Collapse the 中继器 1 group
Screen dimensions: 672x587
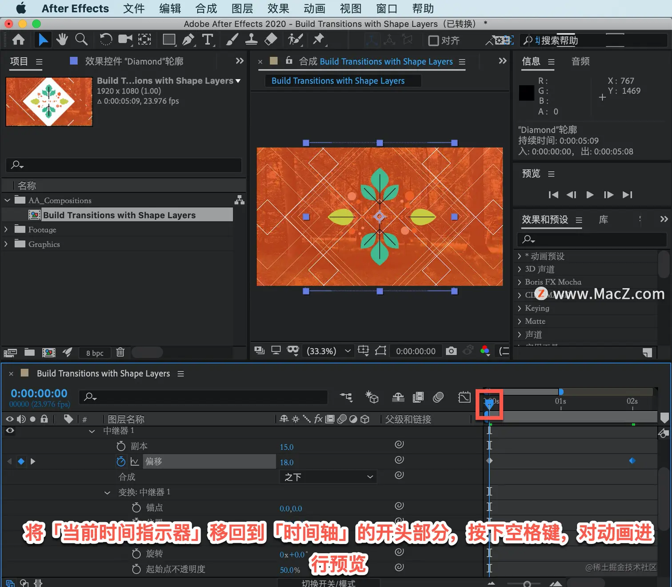click(92, 431)
